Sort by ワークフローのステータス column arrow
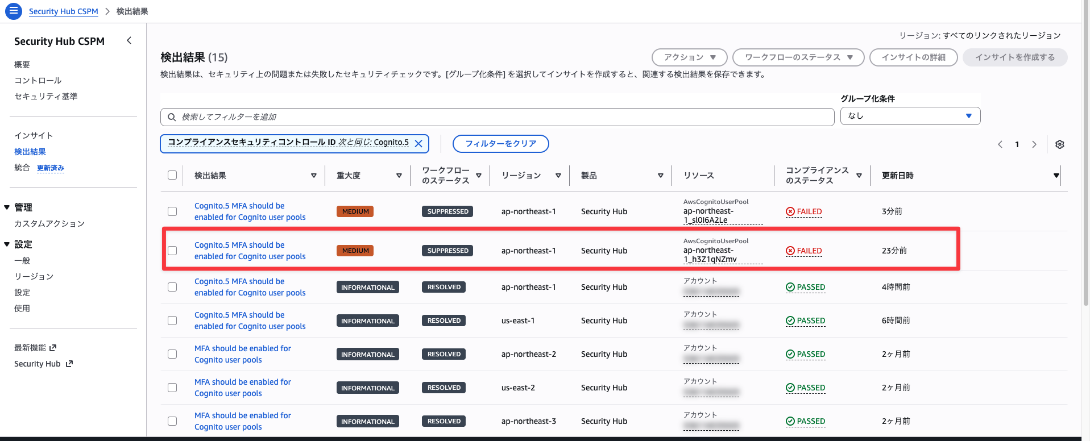1090x441 pixels. click(x=479, y=176)
